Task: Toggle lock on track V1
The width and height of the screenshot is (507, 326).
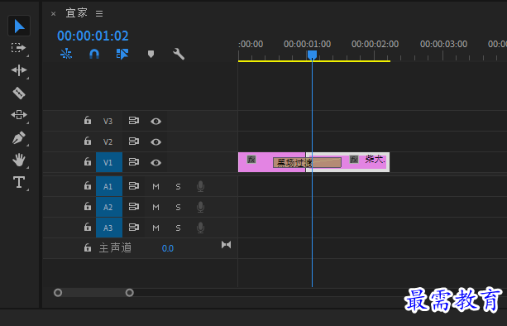Action: (x=88, y=162)
